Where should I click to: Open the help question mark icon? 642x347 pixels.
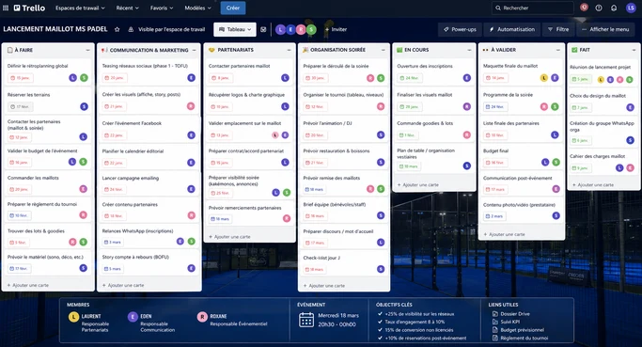click(x=599, y=8)
